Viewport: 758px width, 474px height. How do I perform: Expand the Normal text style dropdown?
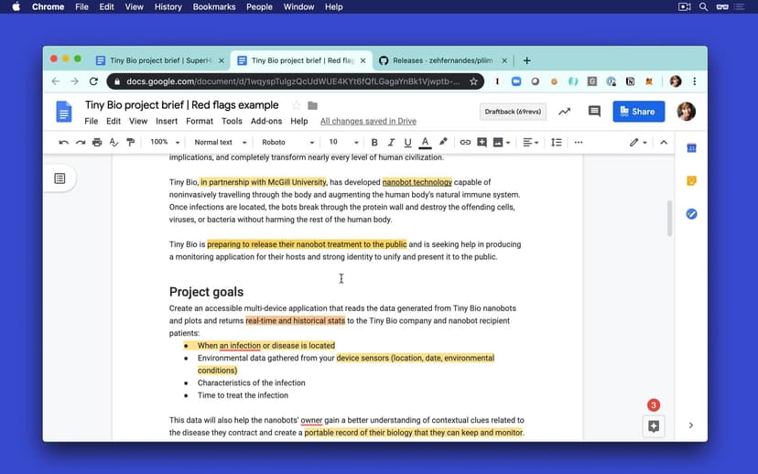pyautogui.click(x=219, y=143)
